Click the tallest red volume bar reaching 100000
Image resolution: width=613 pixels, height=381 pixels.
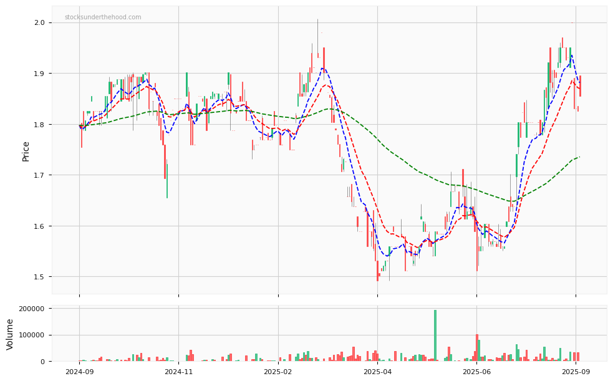pos(477,348)
